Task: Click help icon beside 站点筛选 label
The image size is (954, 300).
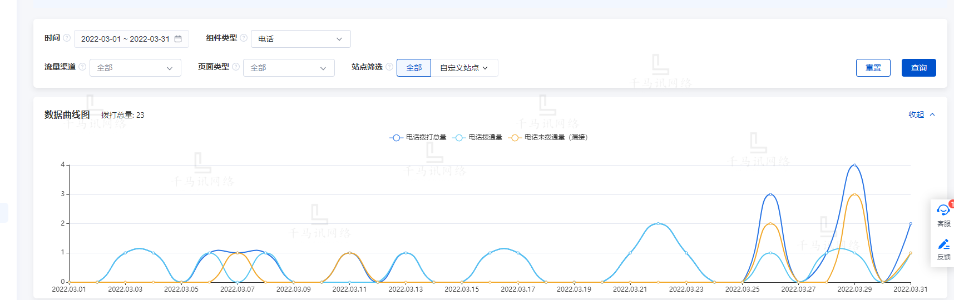Action: point(389,67)
